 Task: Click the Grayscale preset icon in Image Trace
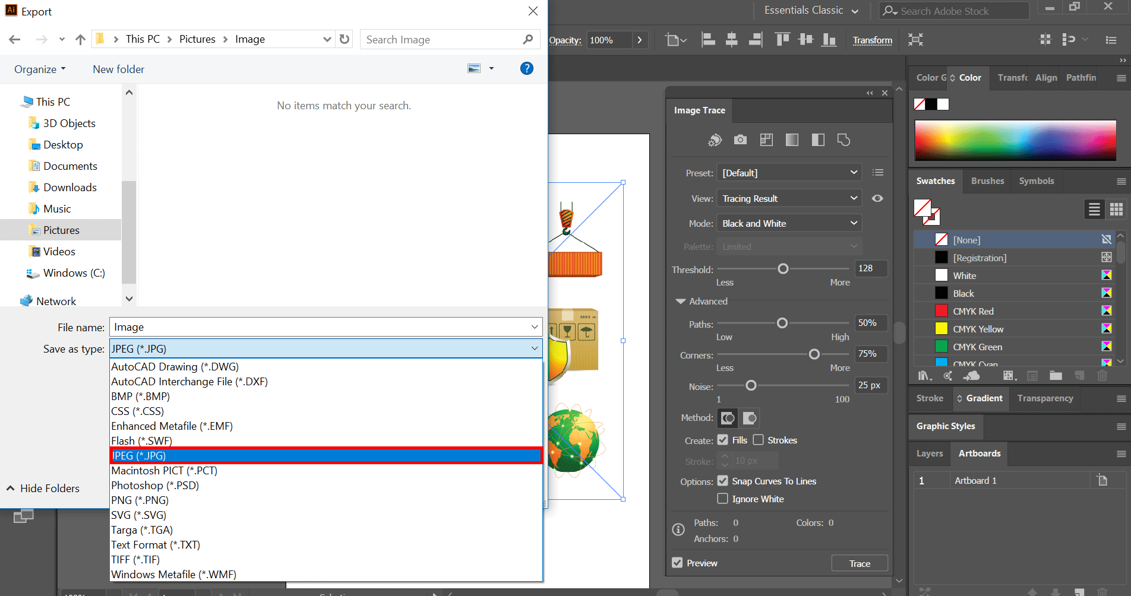(792, 140)
